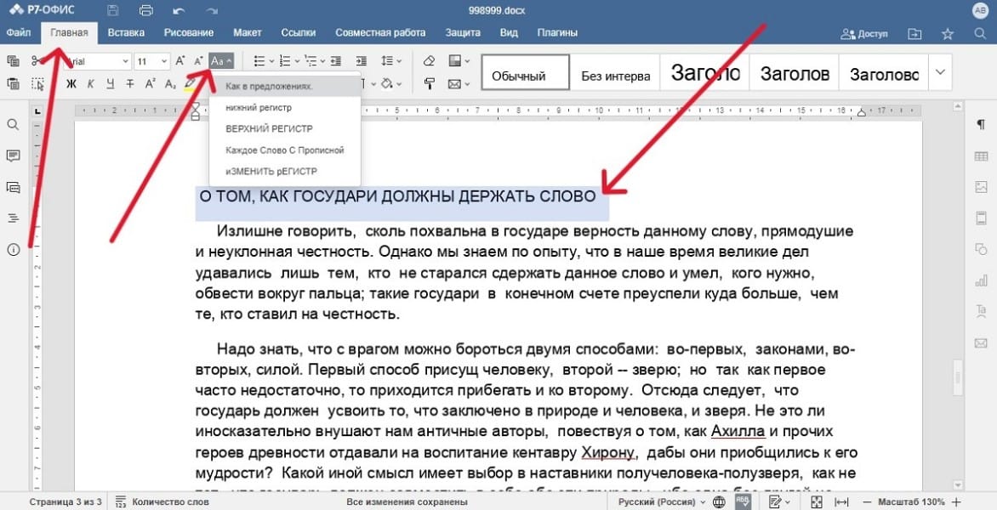Switch to the Вставка ribbon tab
This screenshot has height=510, width=997.
126,32
